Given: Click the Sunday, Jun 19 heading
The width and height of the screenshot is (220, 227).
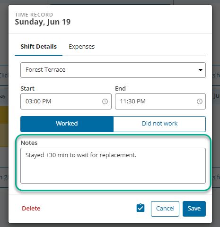Looking at the screenshot, I should [43, 22].
